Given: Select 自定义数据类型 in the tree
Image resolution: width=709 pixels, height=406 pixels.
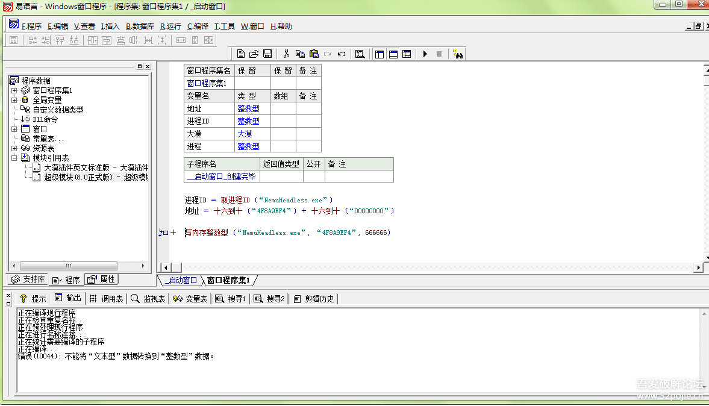Looking at the screenshot, I should [x=58, y=110].
